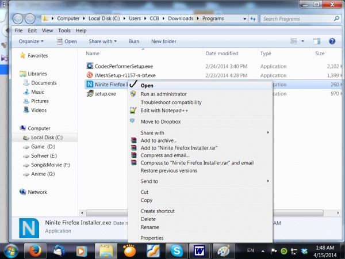Click the Open toolbar button
The image size is (345, 259).
[67, 41]
